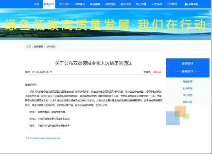
Task: Open the 关于我们 menu item
Action: tap(64, 4)
